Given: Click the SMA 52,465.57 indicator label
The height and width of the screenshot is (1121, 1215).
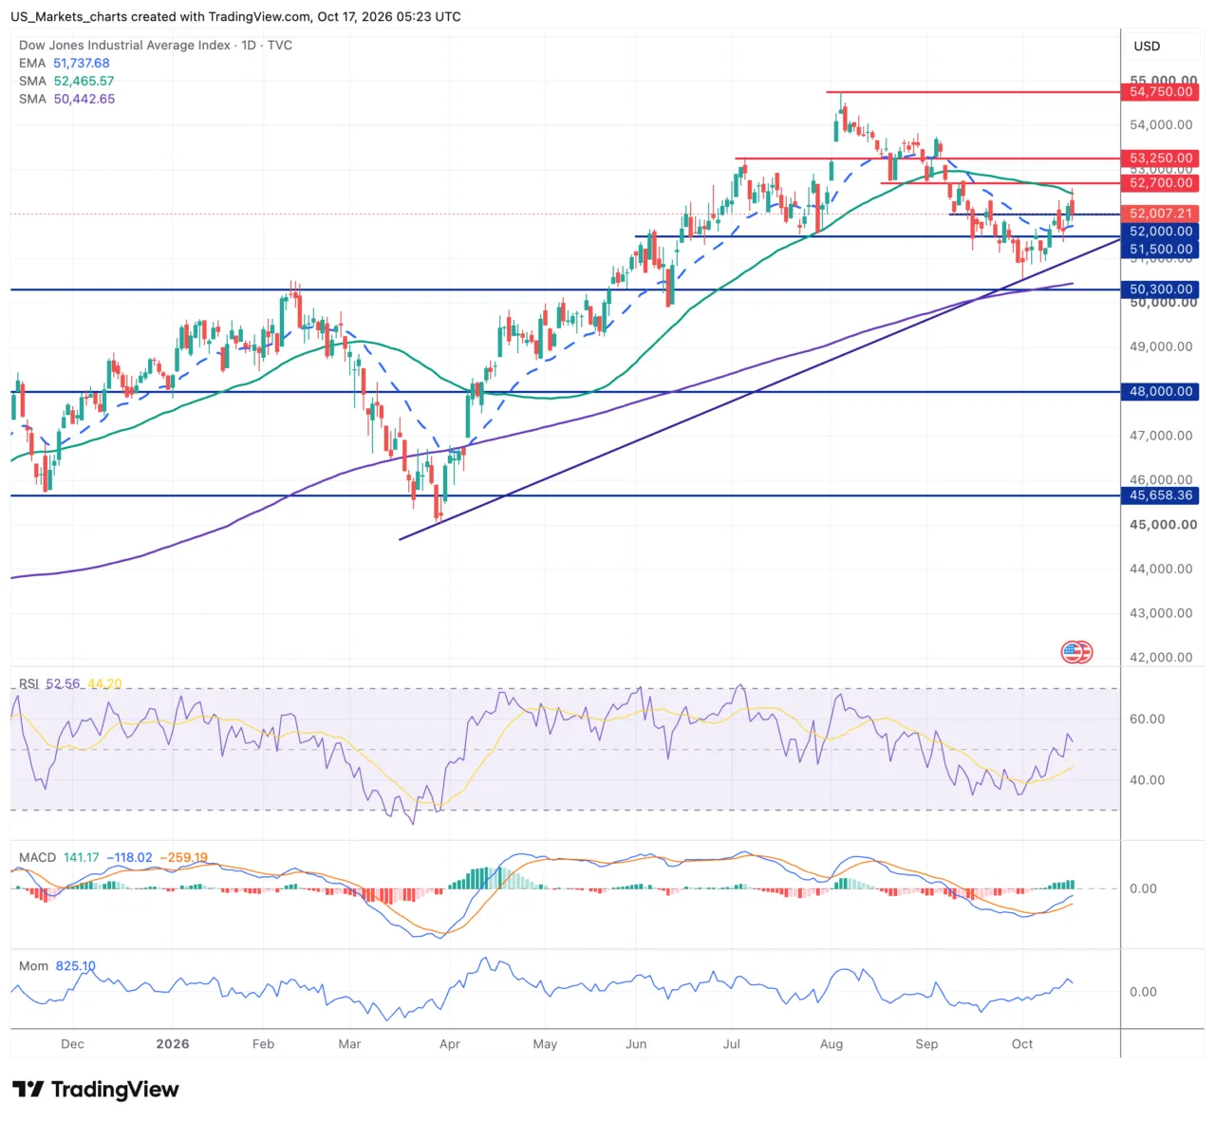Looking at the screenshot, I should [66, 81].
